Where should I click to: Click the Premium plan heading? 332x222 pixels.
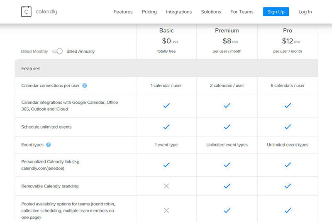[227, 30]
